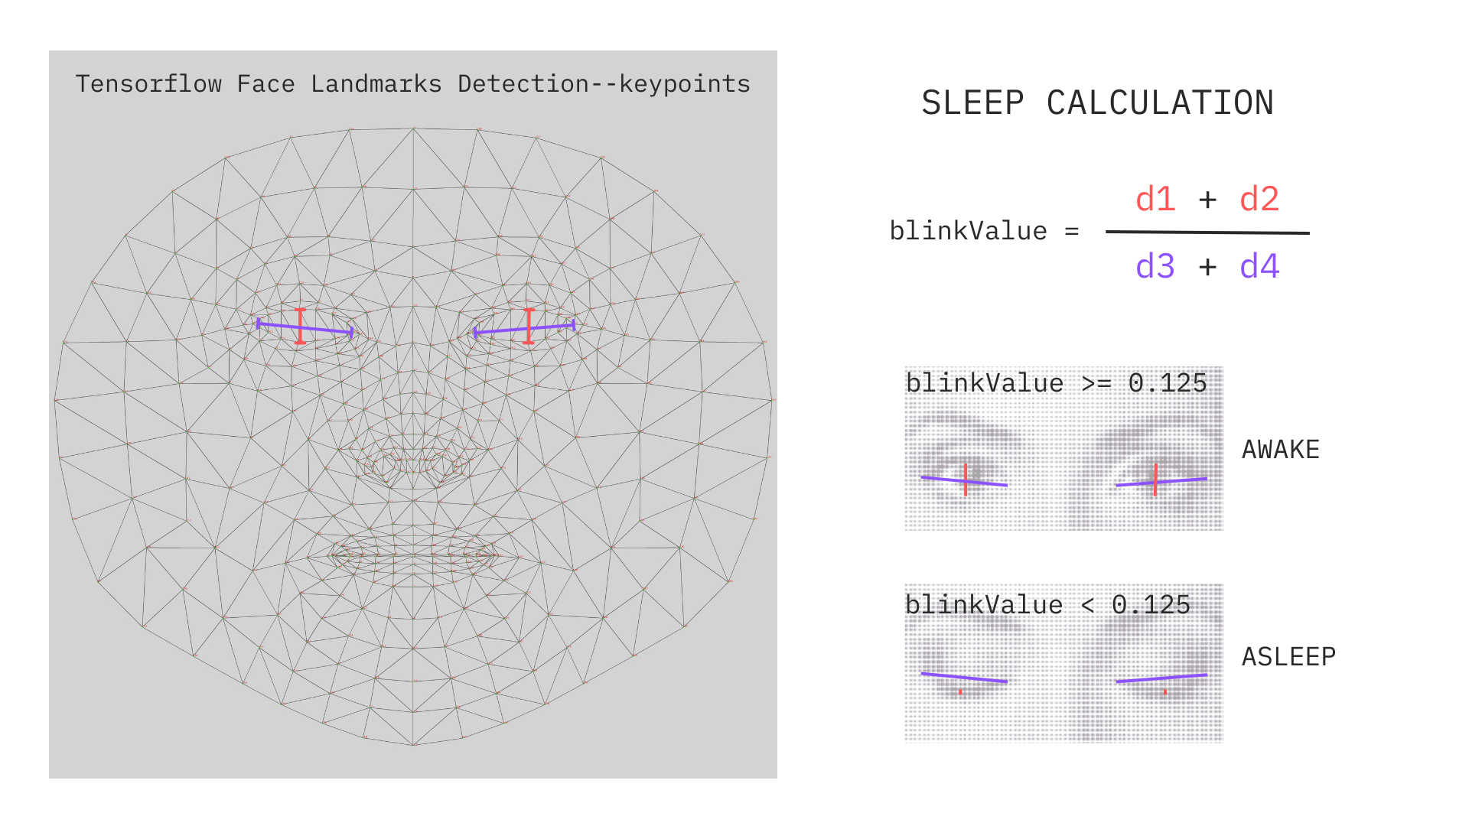Viewport: 1469px width, 826px height.
Task: Click the Tensorflow Face Landmarks Detection title
Action: [x=413, y=84]
